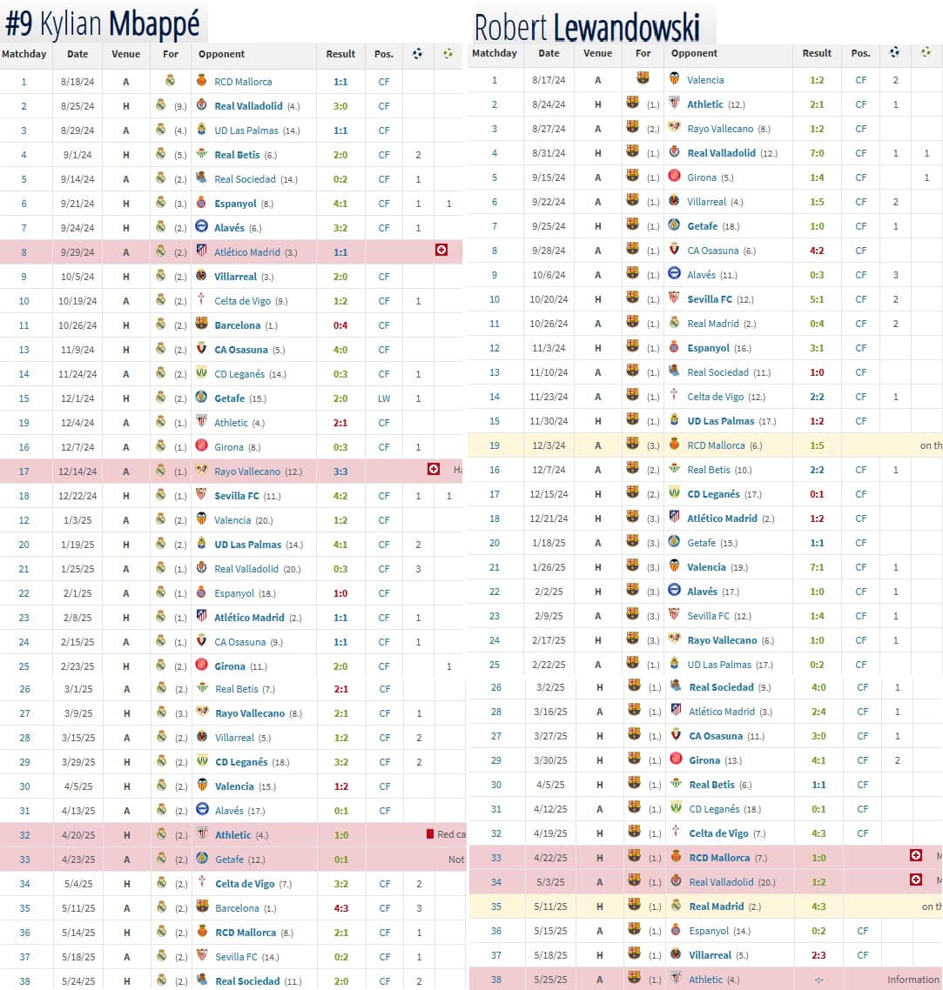Open the 0:4 result against Barcelona in Mbappé's table
Image resolution: width=943 pixels, height=990 pixels.
pos(340,325)
